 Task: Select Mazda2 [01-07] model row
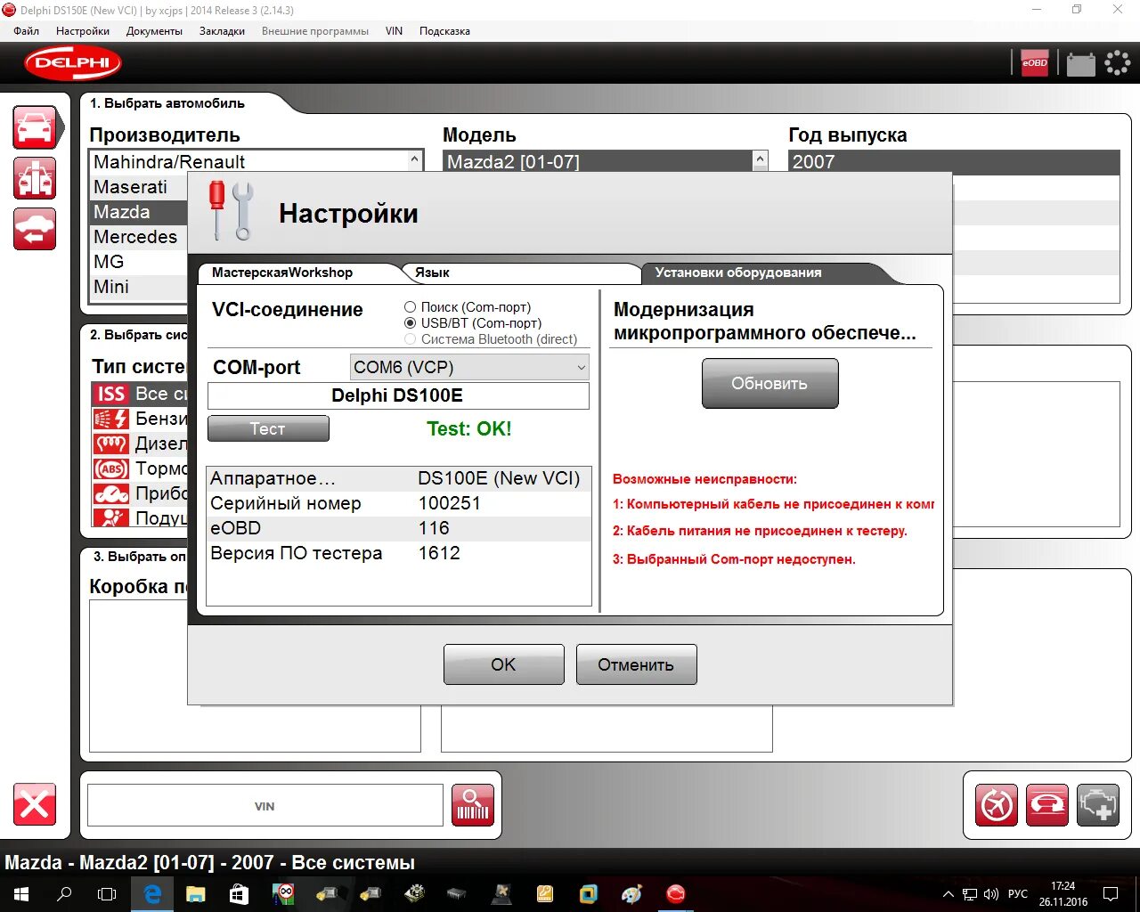(x=598, y=162)
